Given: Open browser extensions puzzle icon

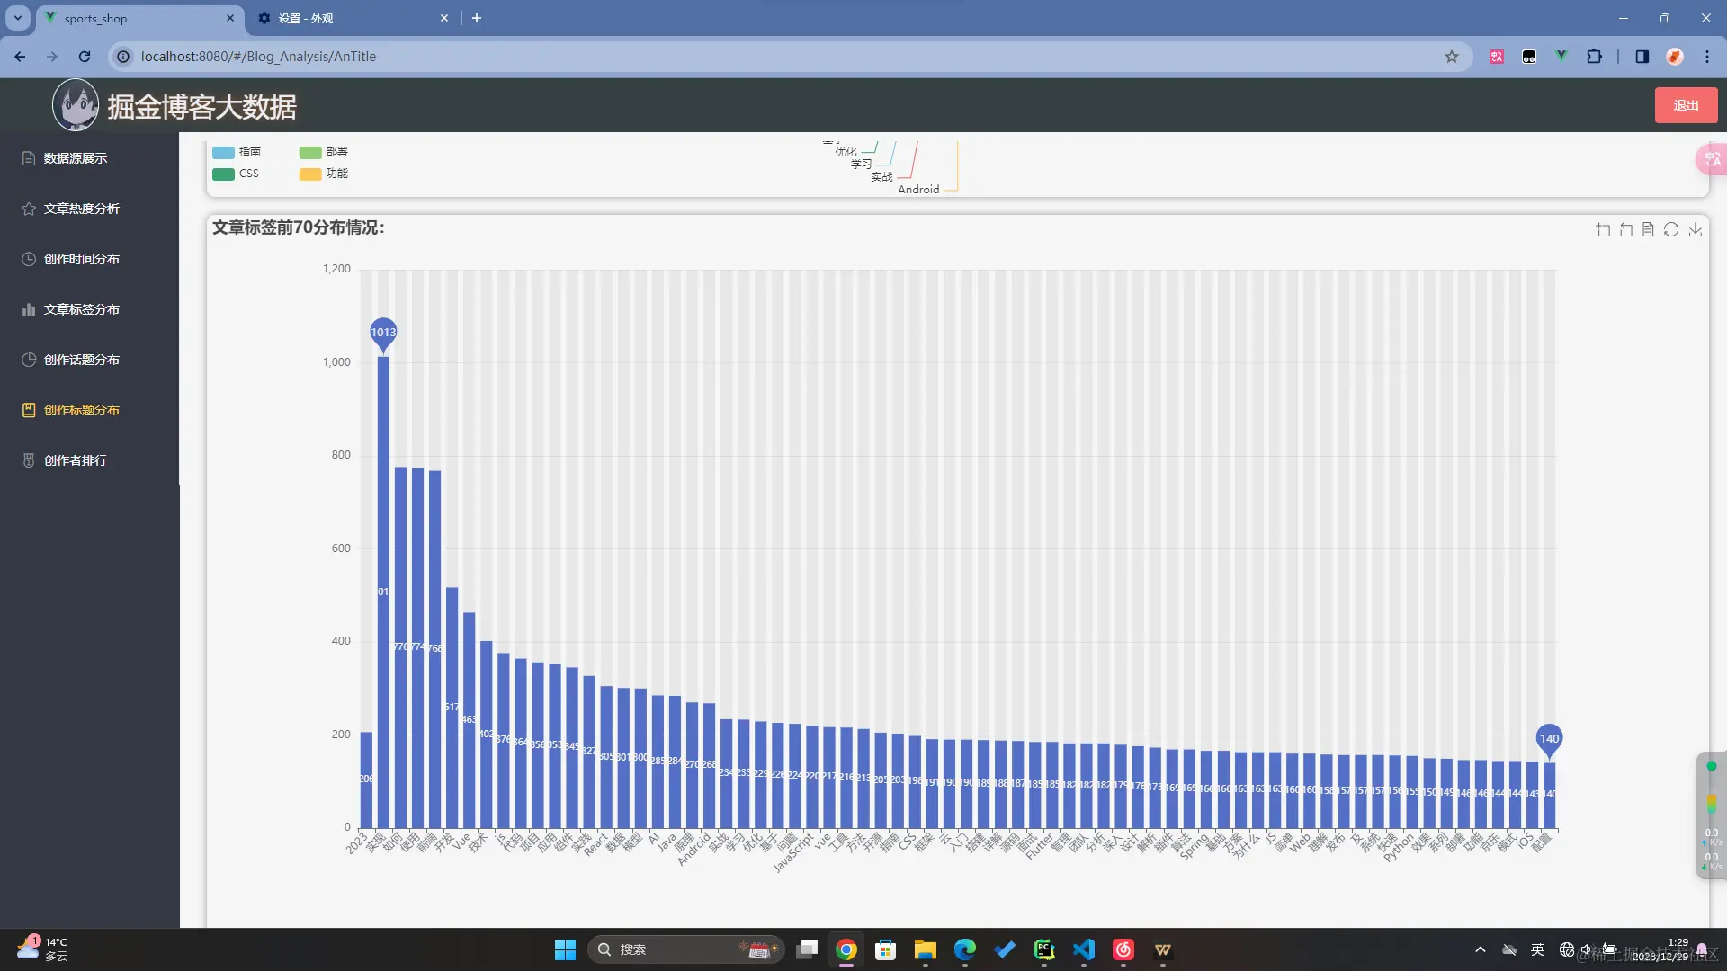Looking at the screenshot, I should pos(1594,57).
